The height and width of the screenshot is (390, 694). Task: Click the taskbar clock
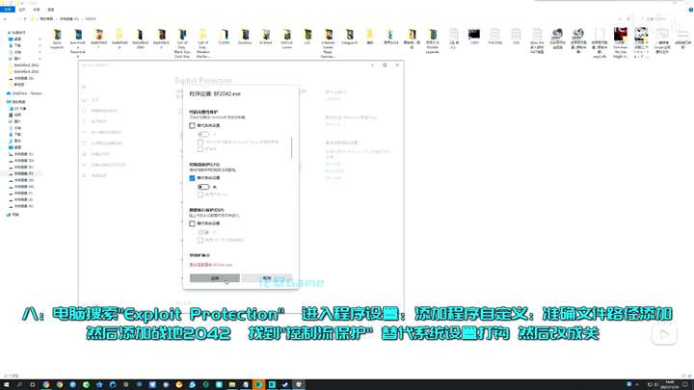670,384
